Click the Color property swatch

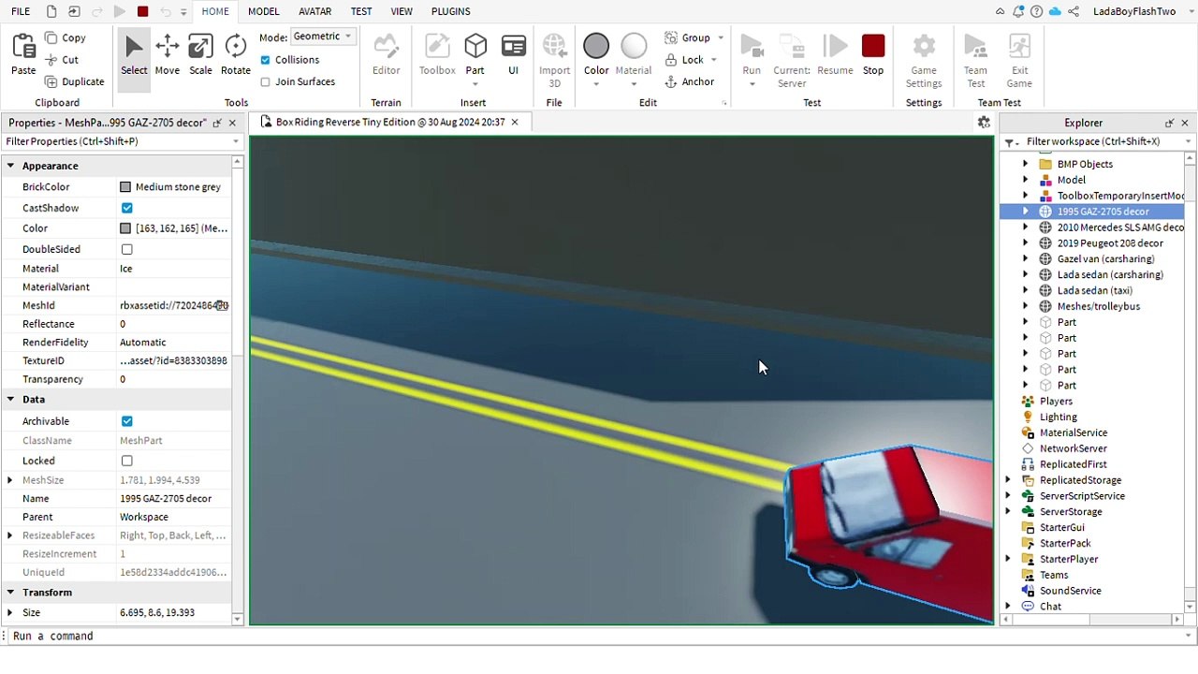coord(125,228)
